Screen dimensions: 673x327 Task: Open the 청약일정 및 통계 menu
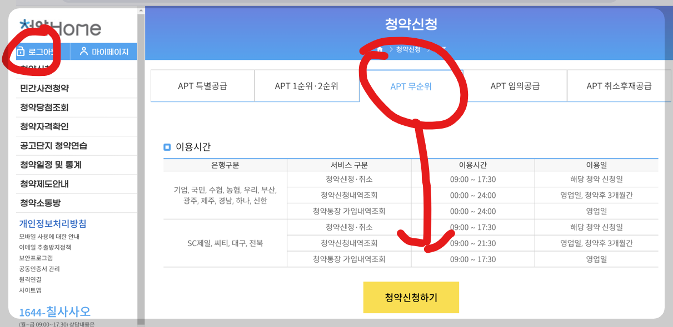tap(51, 165)
